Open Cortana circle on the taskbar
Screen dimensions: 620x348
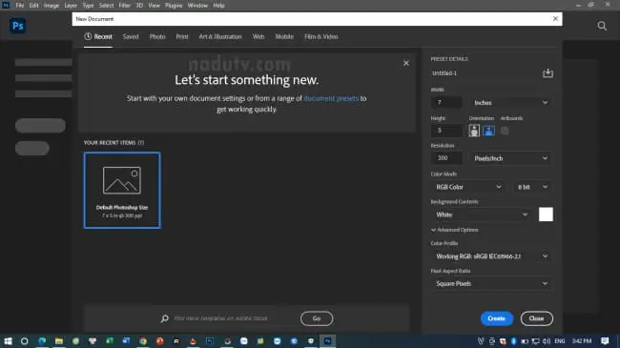point(25,341)
